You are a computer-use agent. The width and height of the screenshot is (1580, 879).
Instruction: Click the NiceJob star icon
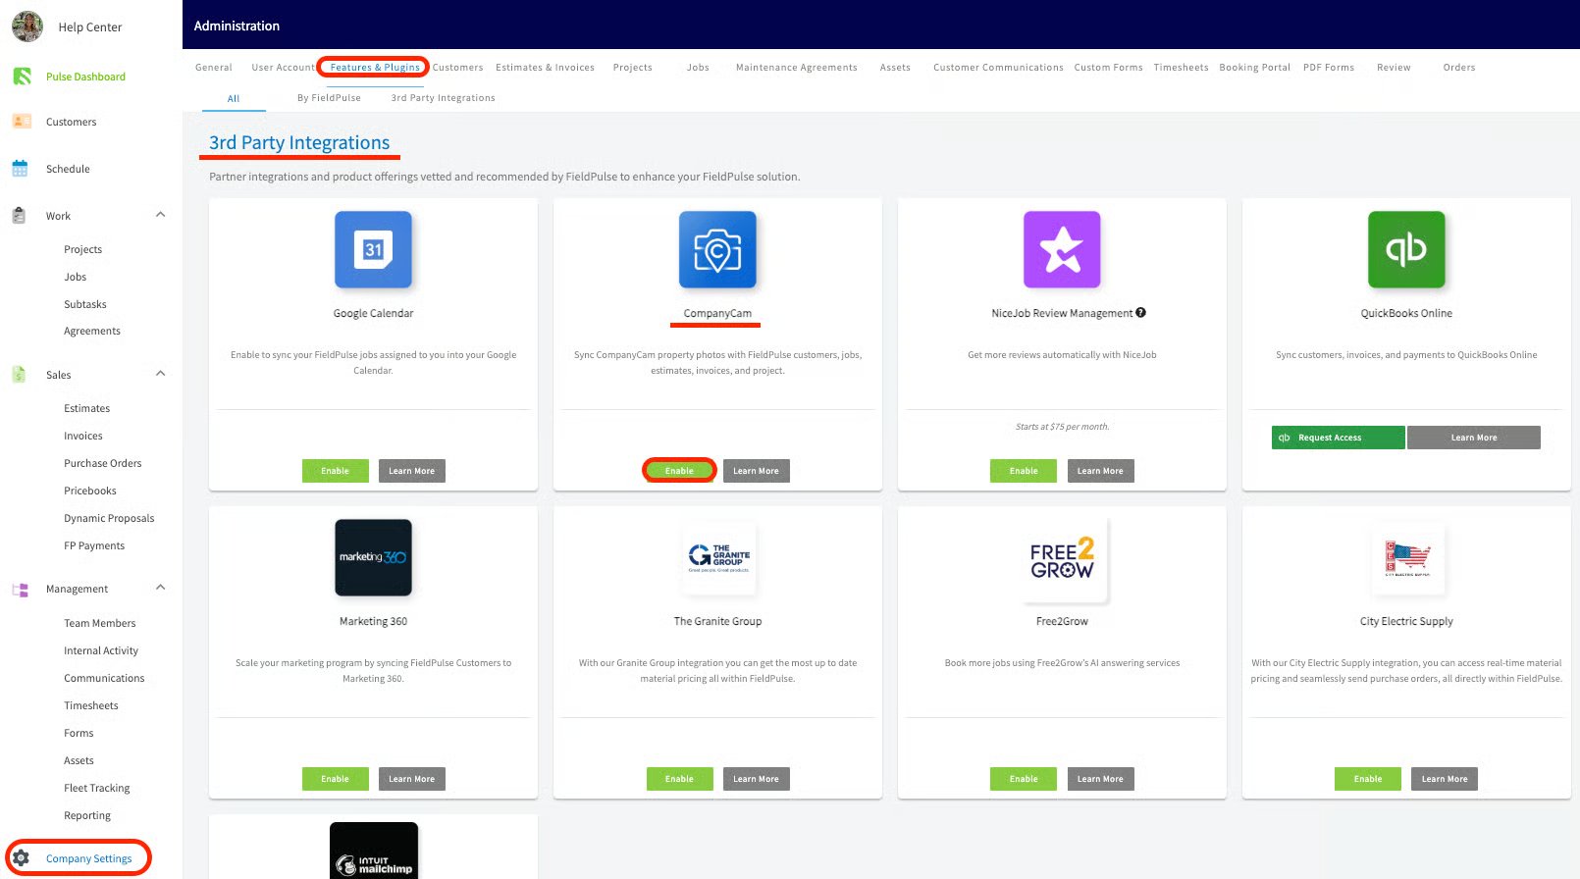[1062, 249]
